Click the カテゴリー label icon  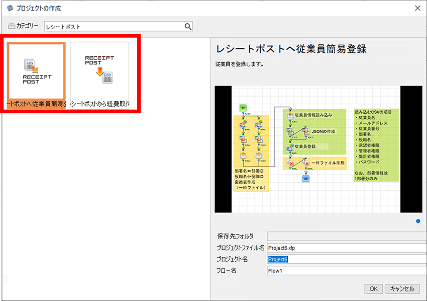(x=12, y=26)
